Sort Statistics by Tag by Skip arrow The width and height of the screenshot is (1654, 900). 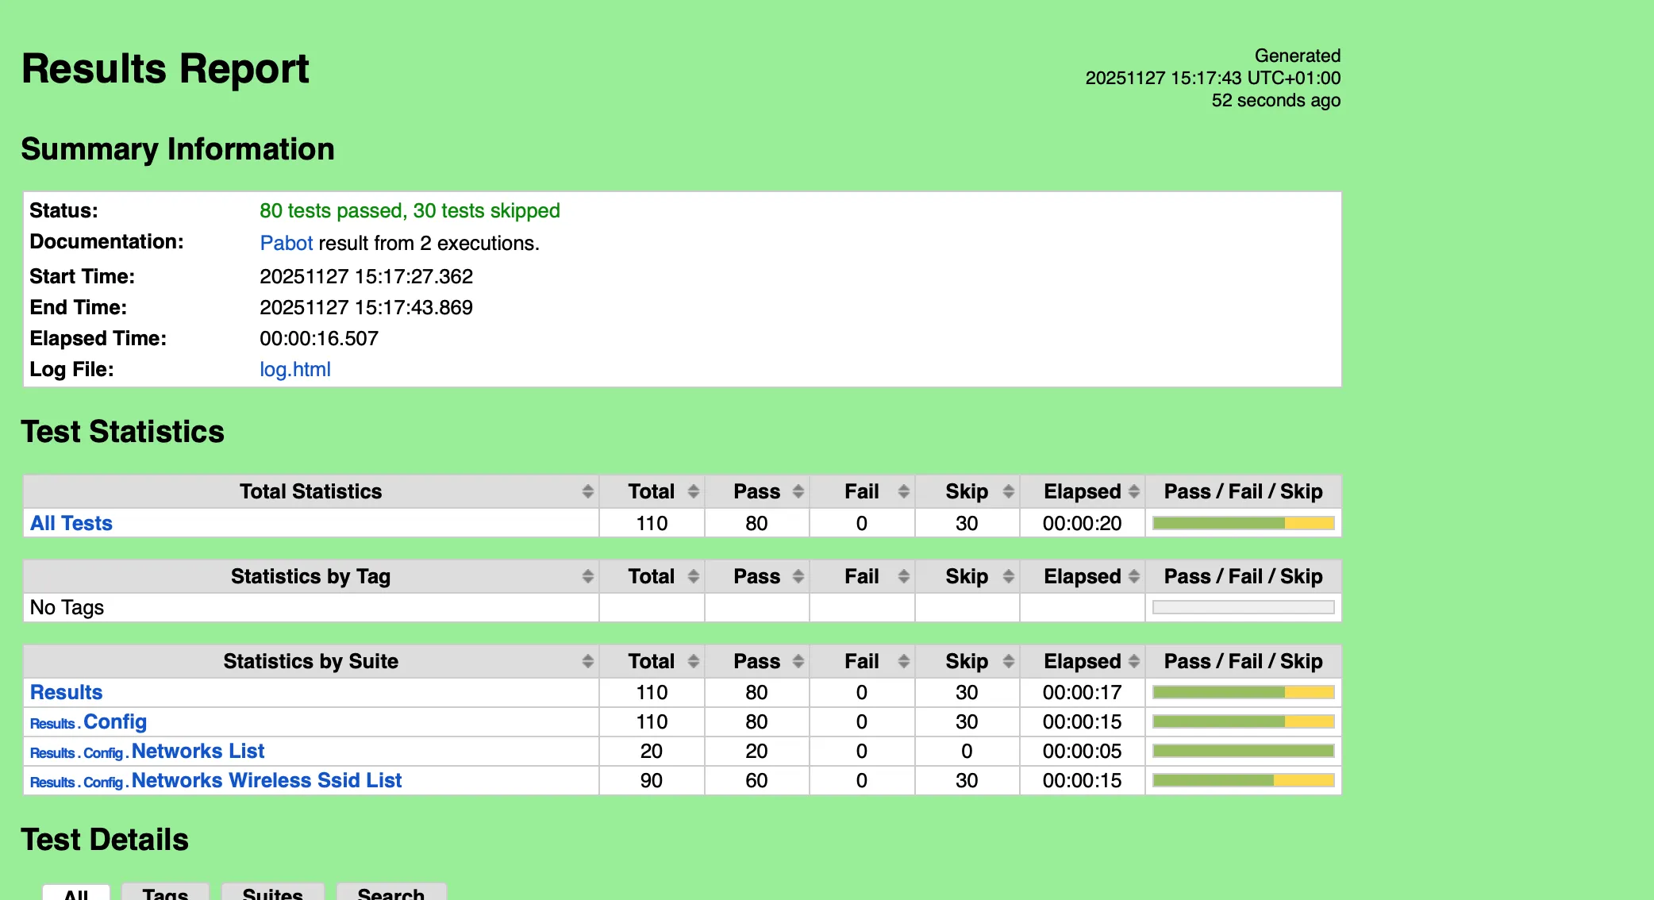pyautogui.click(x=1008, y=576)
